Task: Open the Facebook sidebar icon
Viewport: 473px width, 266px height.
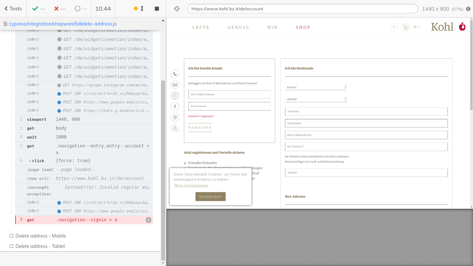Action: pos(175,106)
